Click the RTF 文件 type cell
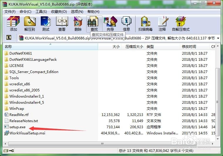Screen dimensions: 223x156 tap(154, 115)
